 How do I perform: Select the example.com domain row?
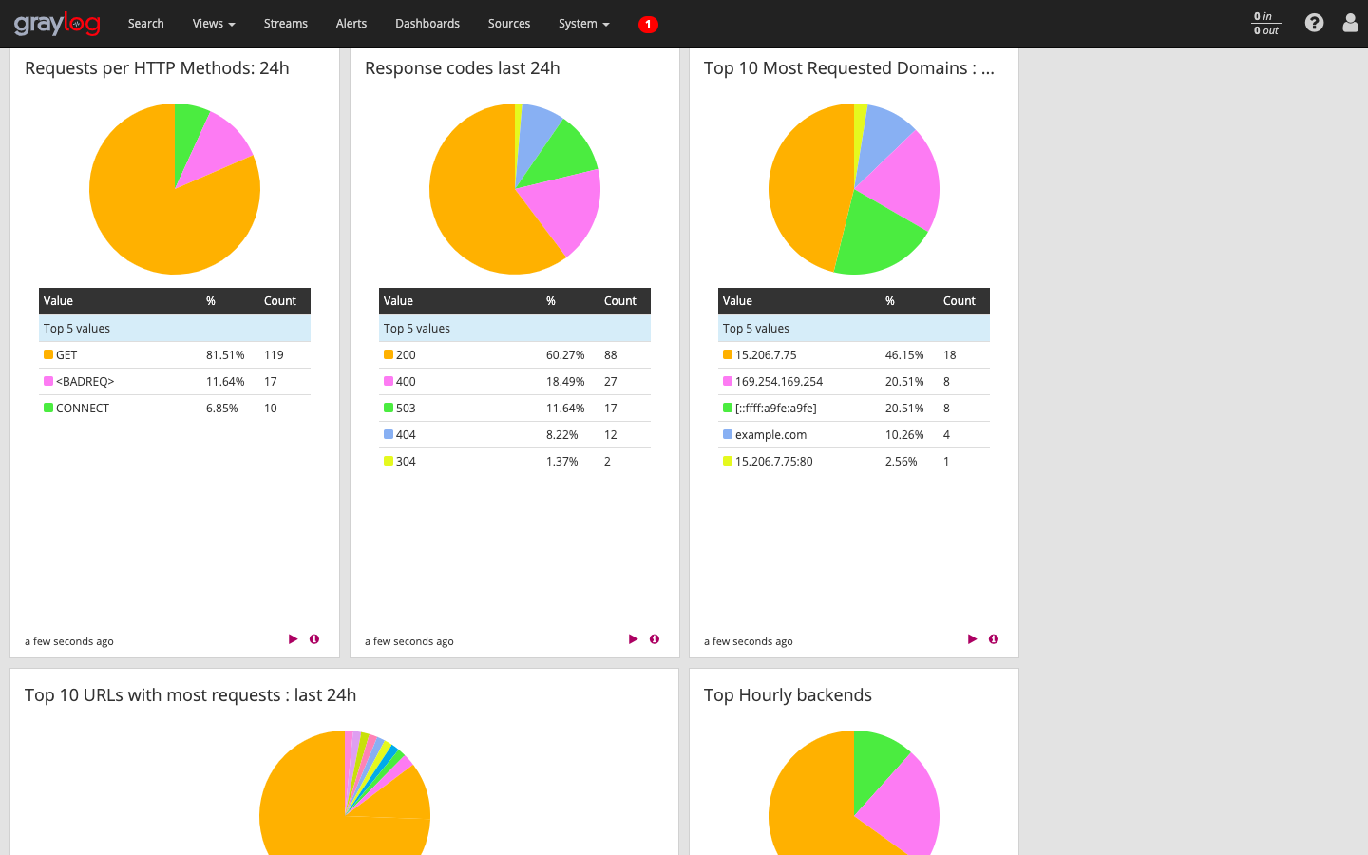[x=854, y=434]
